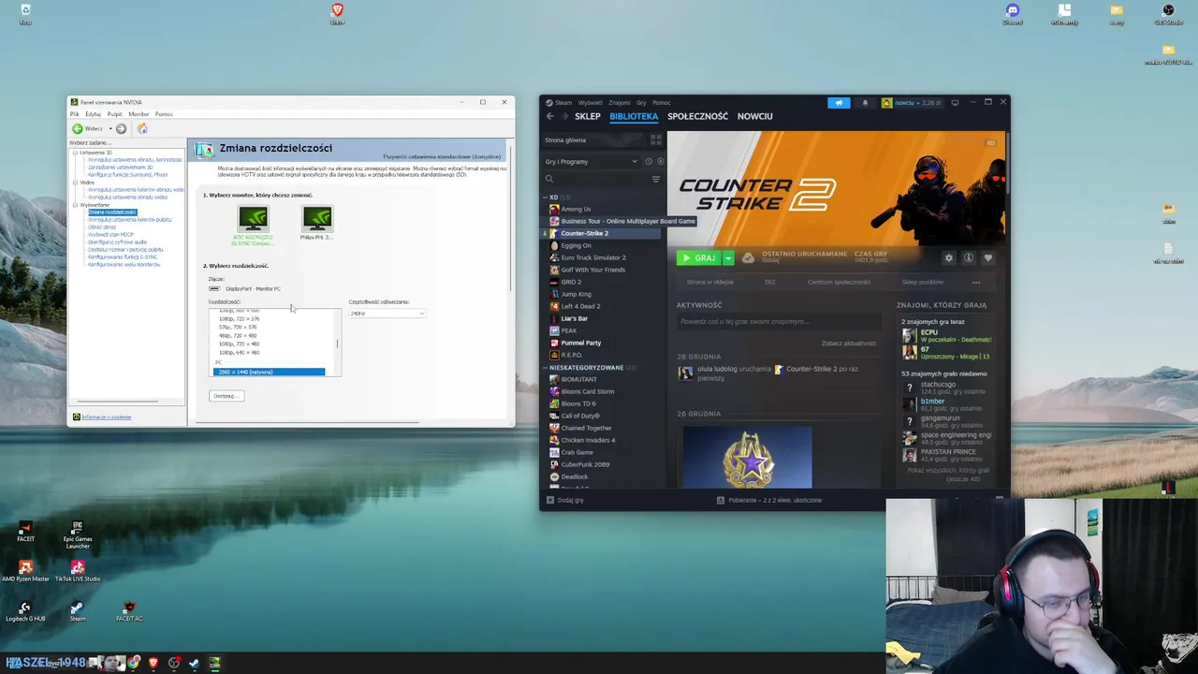Open Zobacz aktualności link
The height and width of the screenshot is (674, 1198).
(x=849, y=344)
